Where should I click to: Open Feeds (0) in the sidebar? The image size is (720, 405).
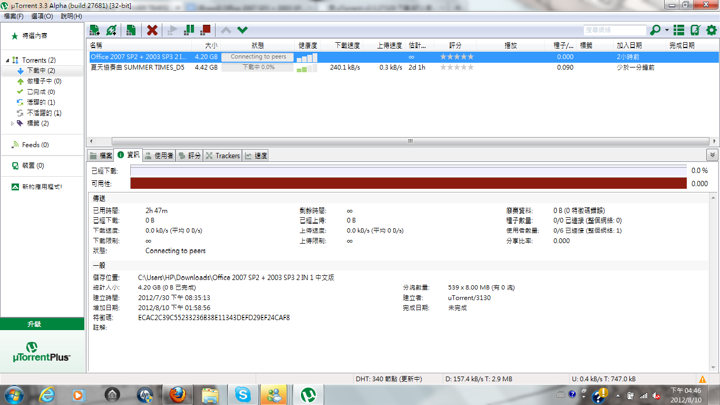click(35, 144)
